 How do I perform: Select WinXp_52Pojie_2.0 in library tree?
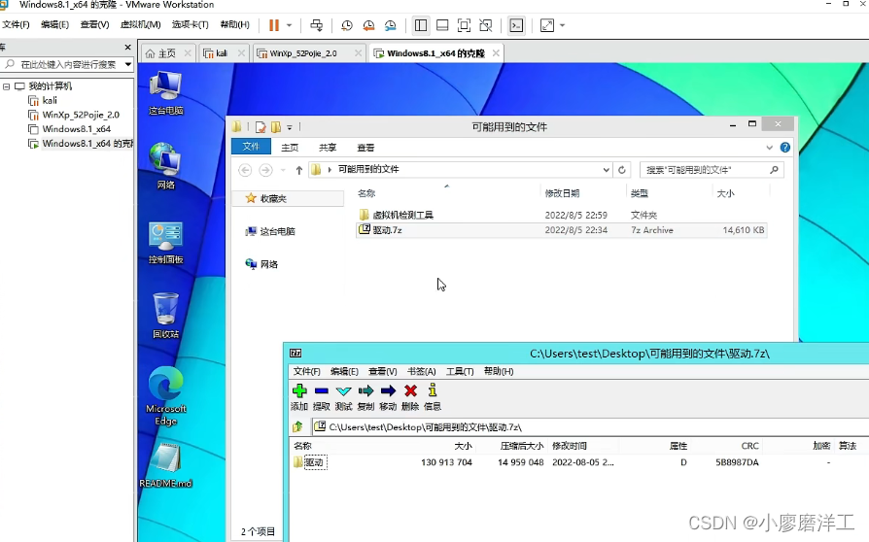(x=81, y=116)
